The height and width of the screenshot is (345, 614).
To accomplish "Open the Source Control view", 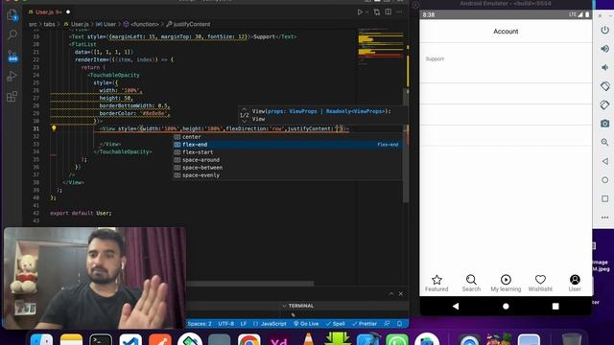I will (x=12, y=56).
